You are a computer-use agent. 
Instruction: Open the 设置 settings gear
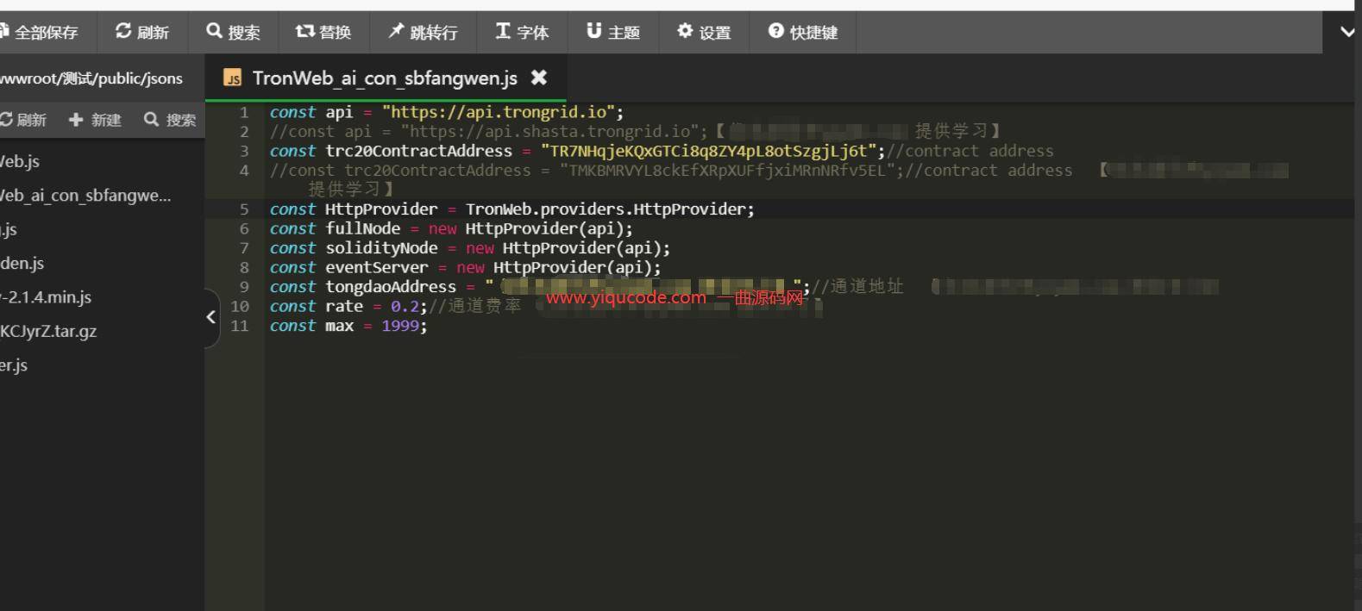tap(703, 32)
